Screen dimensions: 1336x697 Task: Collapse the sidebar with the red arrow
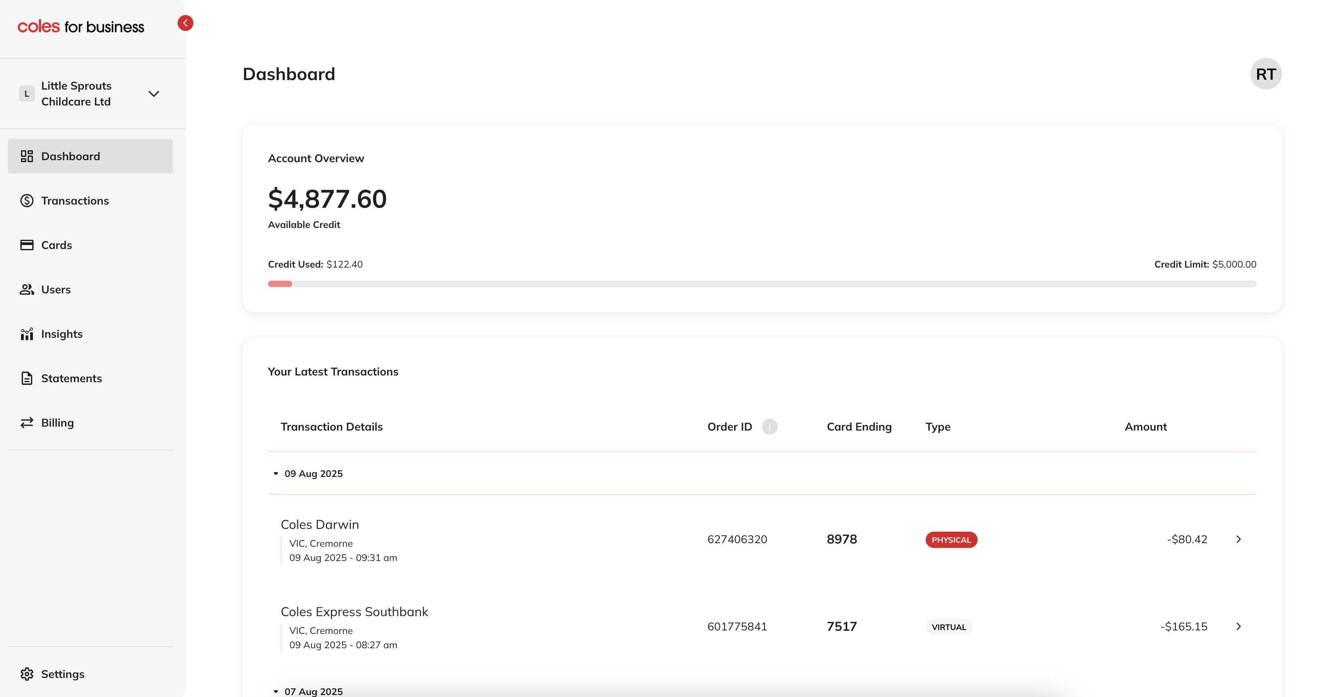[x=186, y=23]
